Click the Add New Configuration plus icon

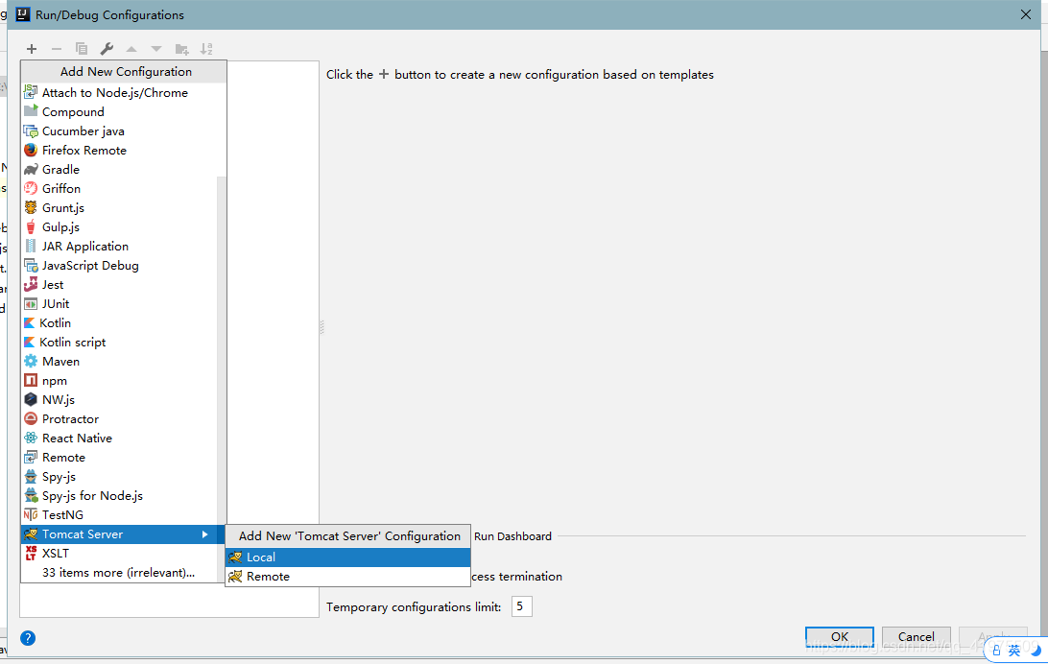(32, 49)
